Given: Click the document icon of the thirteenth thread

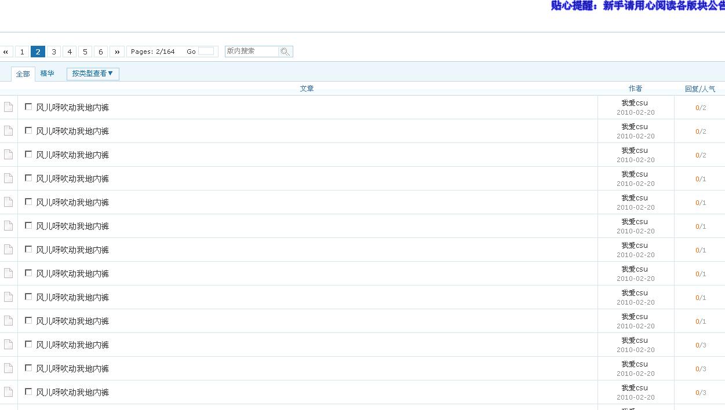Looking at the screenshot, I should point(8,392).
